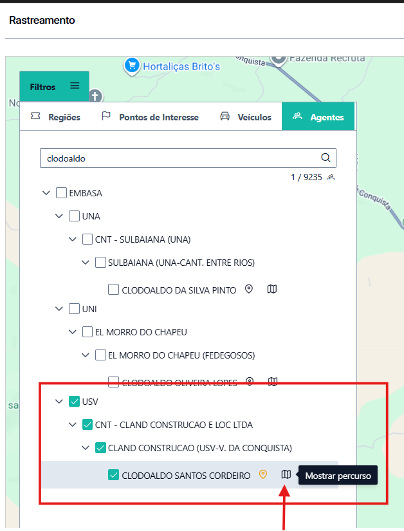This screenshot has width=404, height=531.
Task: Switch to the Veículos tab
Action: [x=245, y=117]
